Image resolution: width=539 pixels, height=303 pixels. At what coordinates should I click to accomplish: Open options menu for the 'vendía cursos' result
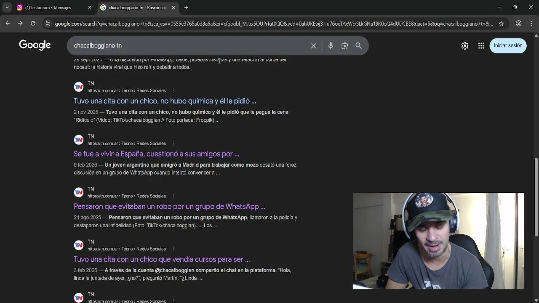point(173,249)
